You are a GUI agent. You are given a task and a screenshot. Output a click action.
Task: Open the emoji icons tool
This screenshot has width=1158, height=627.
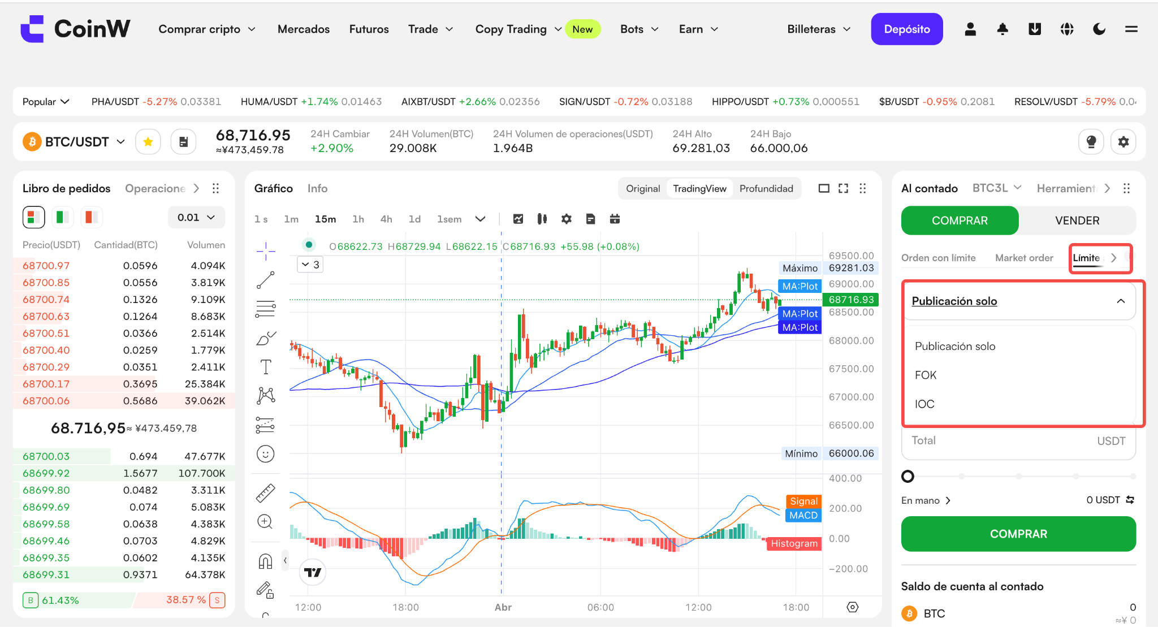tap(266, 454)
